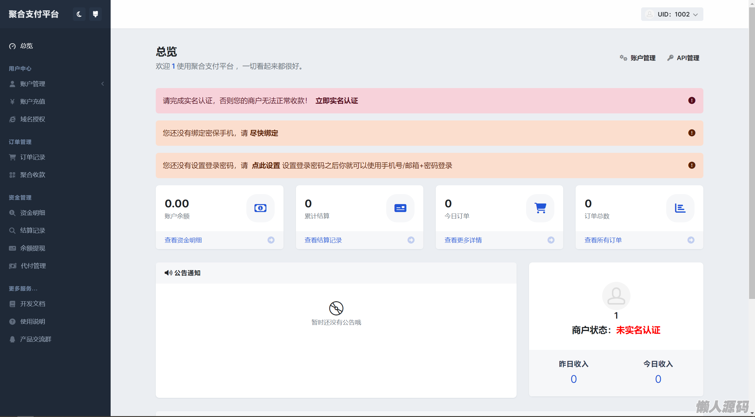Click the chart icon in 订单总数 card
The height and width of the screenshot is (417, 755).
(680, 208)
